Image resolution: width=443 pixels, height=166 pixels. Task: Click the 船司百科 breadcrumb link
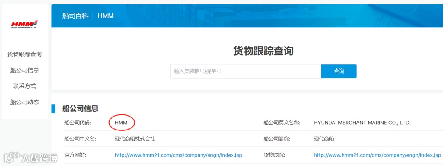75,16
